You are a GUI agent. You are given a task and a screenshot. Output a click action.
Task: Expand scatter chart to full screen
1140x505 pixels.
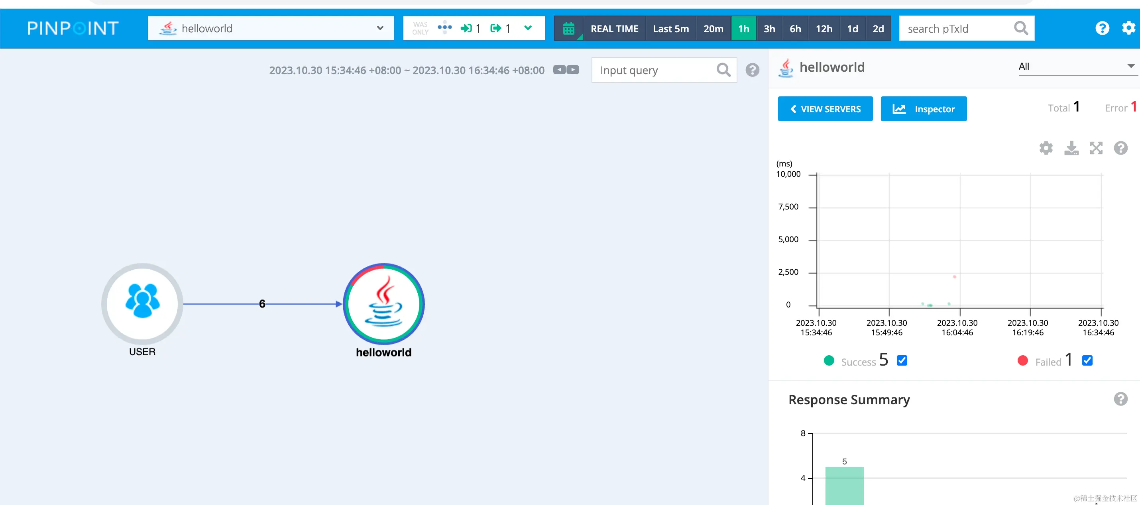click(1096, 148)
